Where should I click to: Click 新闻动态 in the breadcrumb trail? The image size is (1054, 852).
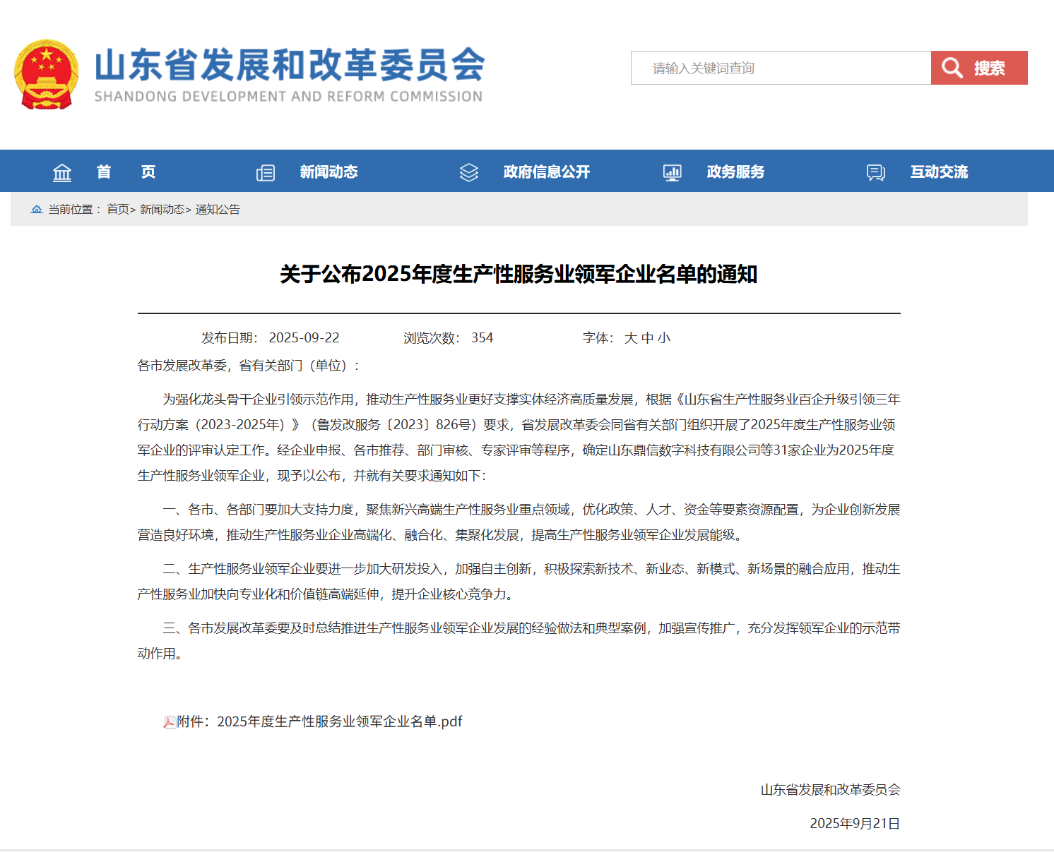point(162,210)
